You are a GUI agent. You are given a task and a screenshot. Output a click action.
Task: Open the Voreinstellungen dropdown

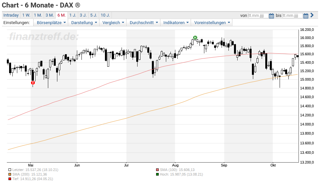pyautogui.click(x=212, y=23)
